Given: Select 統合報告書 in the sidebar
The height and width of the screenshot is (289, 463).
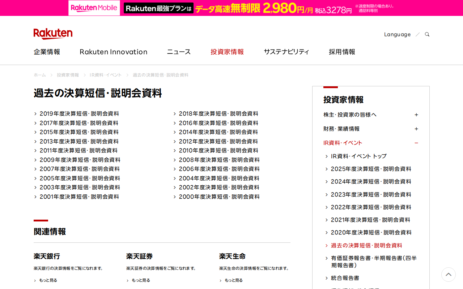Looking at the screenshot, I should (x=345, y=278).
